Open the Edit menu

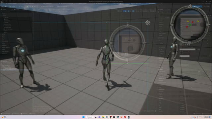coord(10,1)
